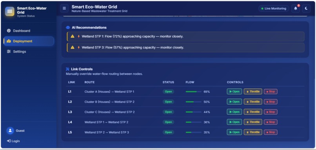
Task: Click the LINK column header
Action: pos(71,82)
